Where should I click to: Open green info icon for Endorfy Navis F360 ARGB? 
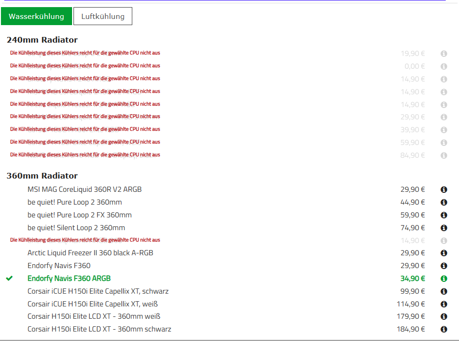pyautogui.click(x=444, y=278)
